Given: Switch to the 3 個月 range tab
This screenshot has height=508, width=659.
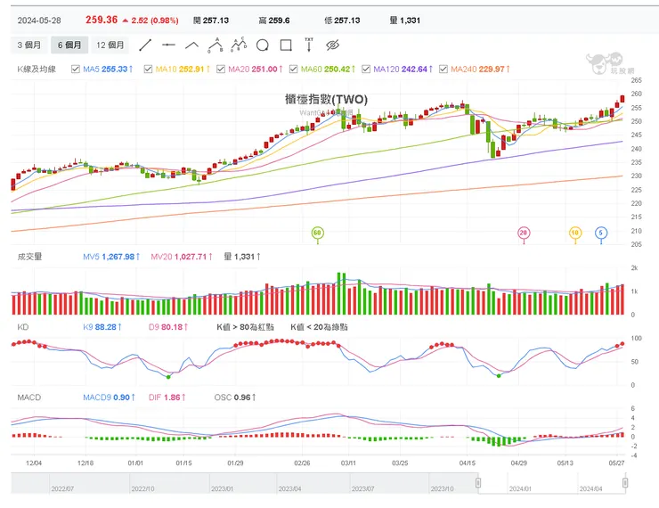Looking at the screenshot, I should coord(29,45).
